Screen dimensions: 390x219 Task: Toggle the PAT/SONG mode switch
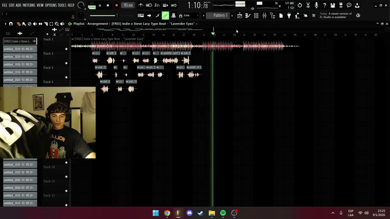click(x=92, y=5)
